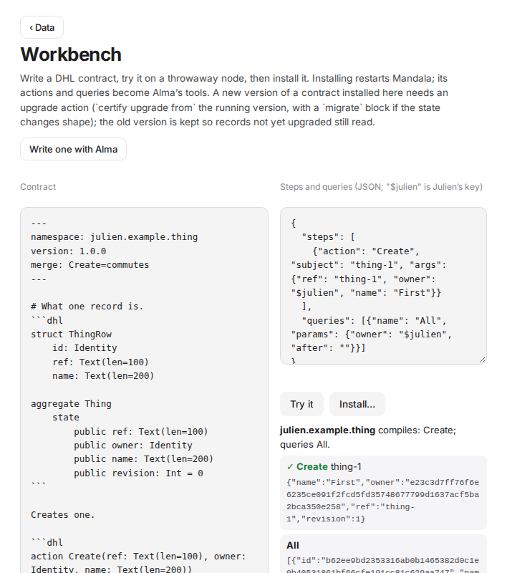Click the 'All' query result header
The height and width of the screenshot is (573, 507).
(293, 546)
